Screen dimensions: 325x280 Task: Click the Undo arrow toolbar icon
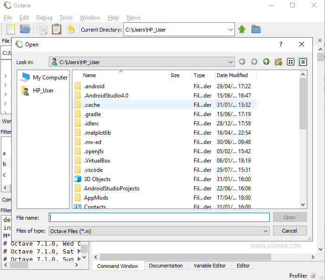[x=71, y=29]
